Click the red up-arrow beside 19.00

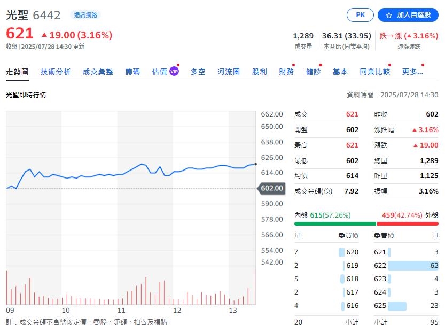44,35
